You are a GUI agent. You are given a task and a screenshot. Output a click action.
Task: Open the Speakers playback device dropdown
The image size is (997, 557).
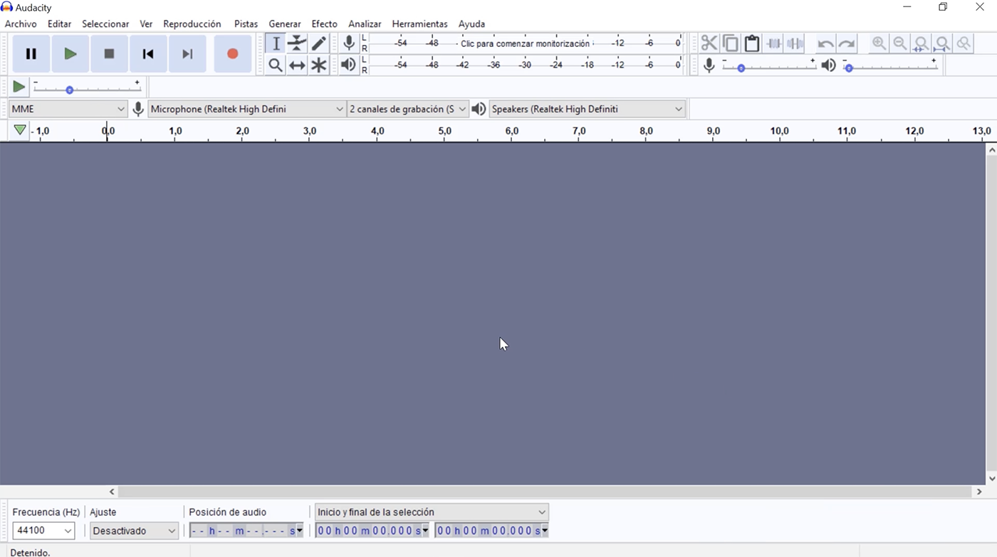click(x=588, y=109)
